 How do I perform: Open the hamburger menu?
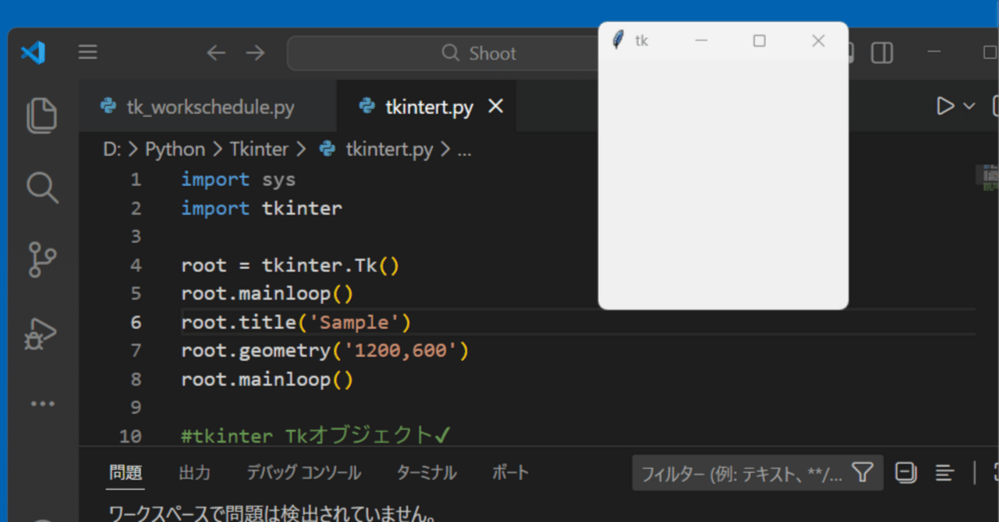click(87, 52)
